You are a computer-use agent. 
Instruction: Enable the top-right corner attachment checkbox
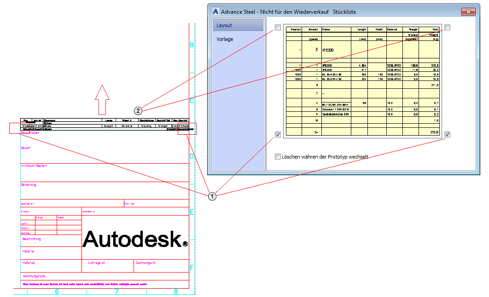(x=447, y=28)
